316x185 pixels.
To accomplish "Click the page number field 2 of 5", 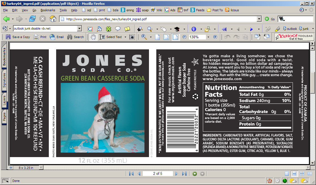I will pos(158,173).
